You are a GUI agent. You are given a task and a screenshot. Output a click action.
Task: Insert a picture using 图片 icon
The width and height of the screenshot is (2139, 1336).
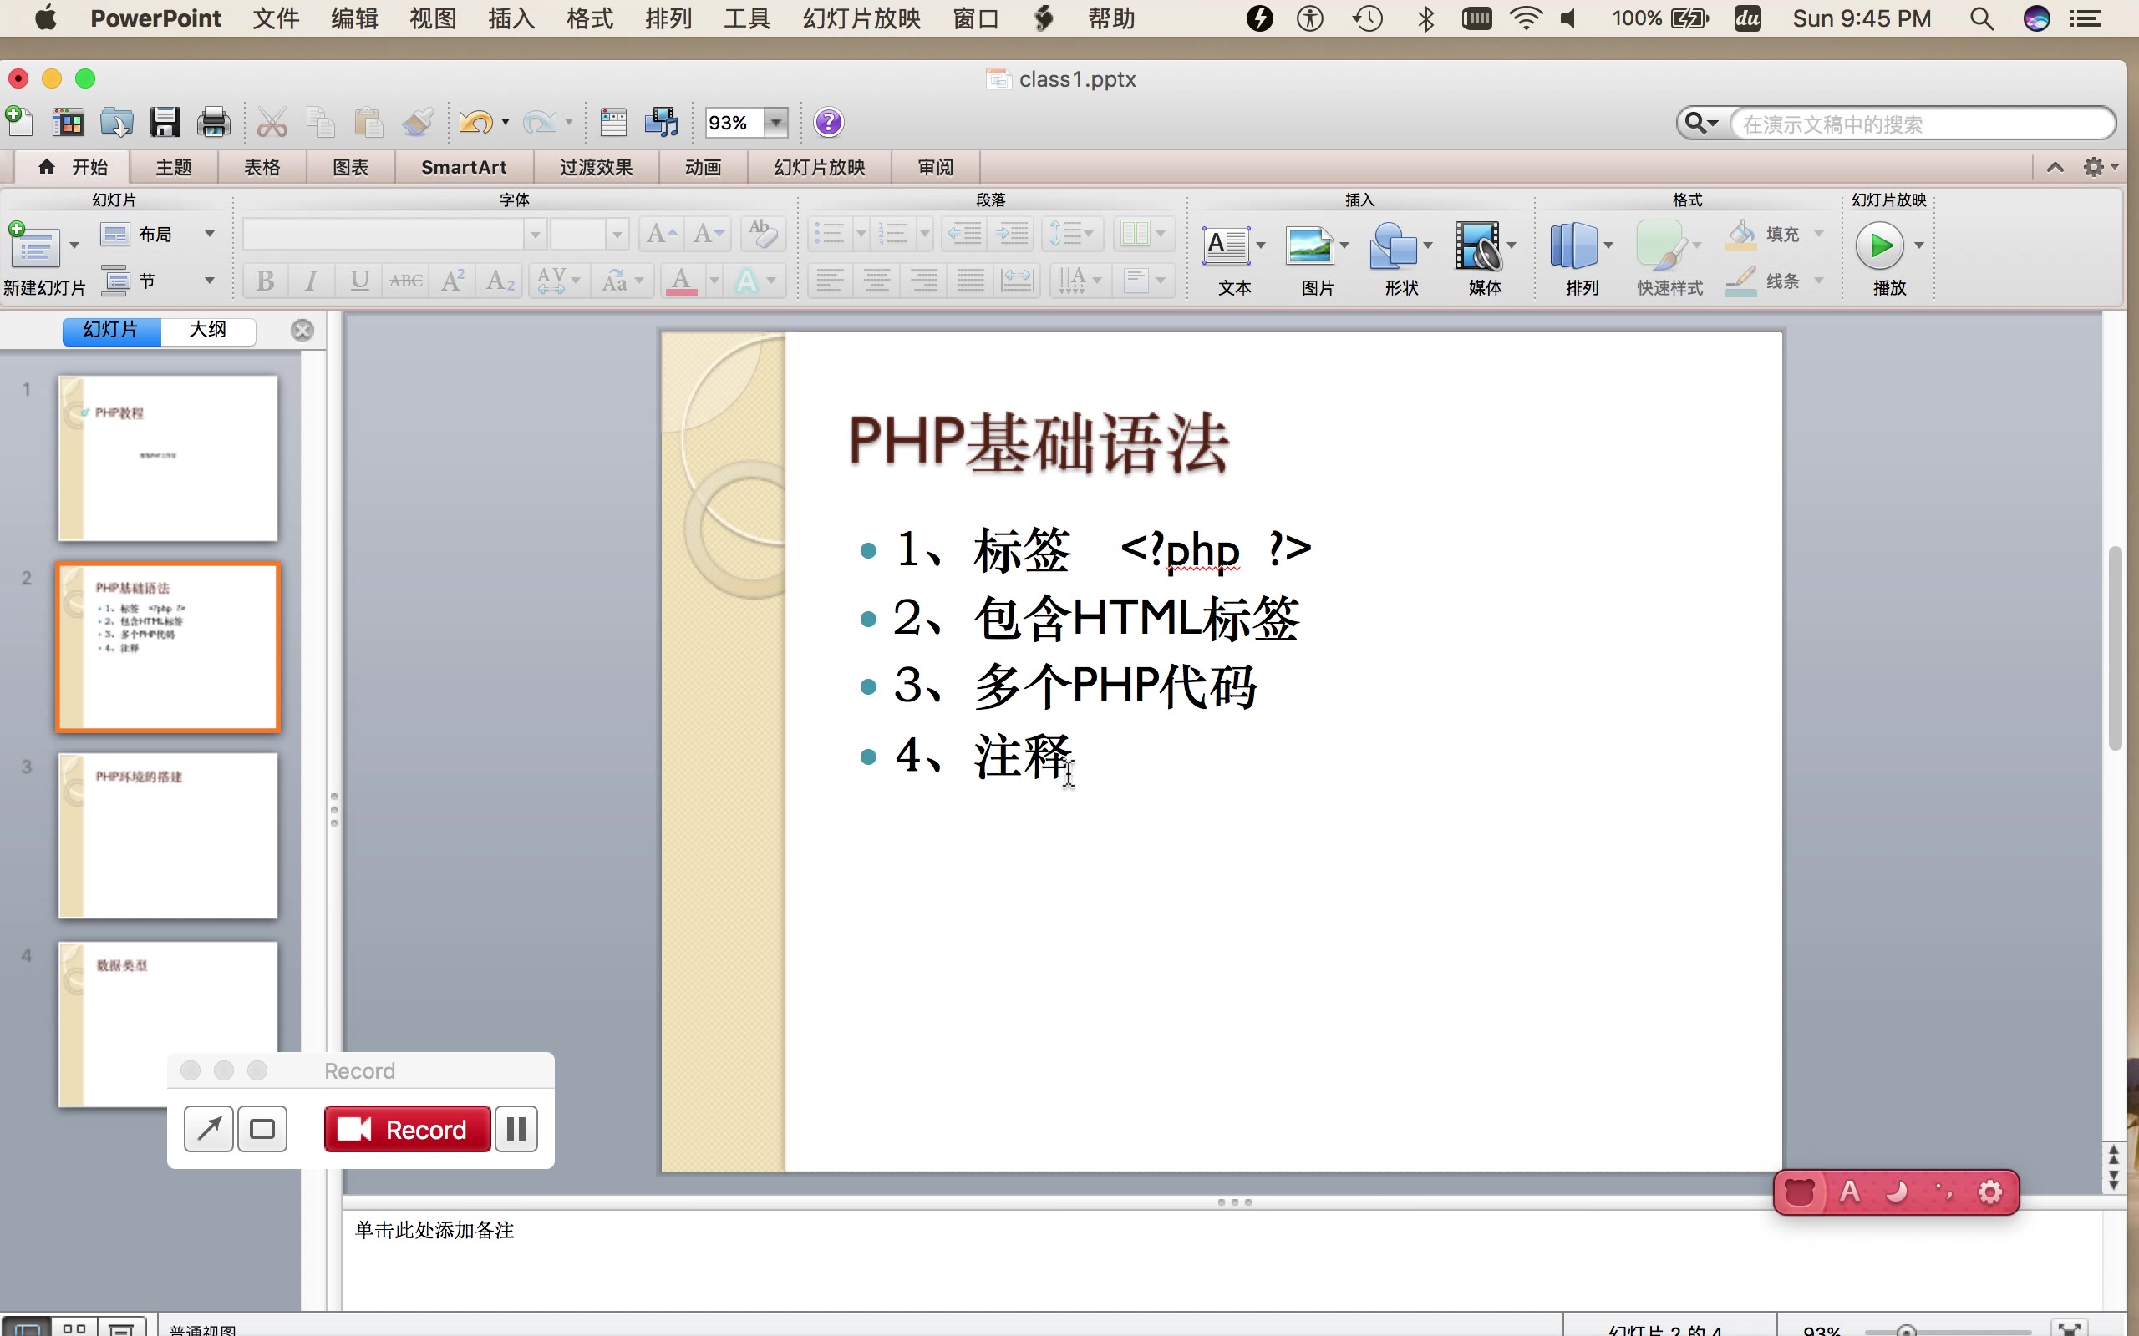pyautogui.click(x=1310, y=246)
